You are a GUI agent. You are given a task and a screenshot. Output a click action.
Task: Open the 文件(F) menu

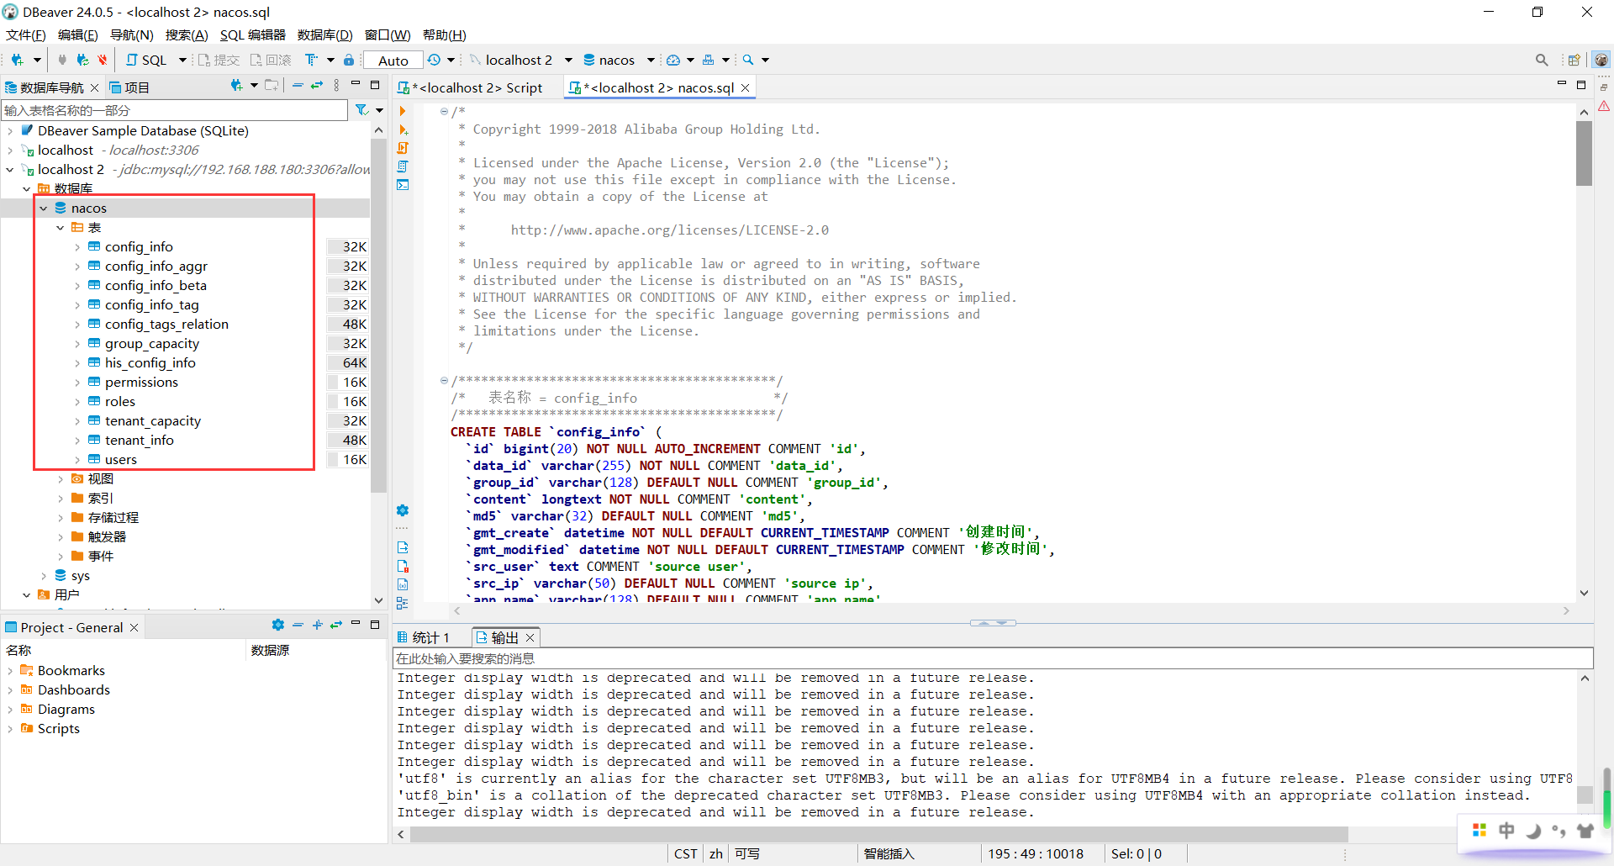tap(25, 34)
